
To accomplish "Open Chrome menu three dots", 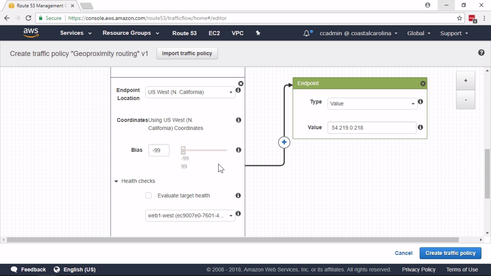I will pyautogui.click(x=484, y=18).
